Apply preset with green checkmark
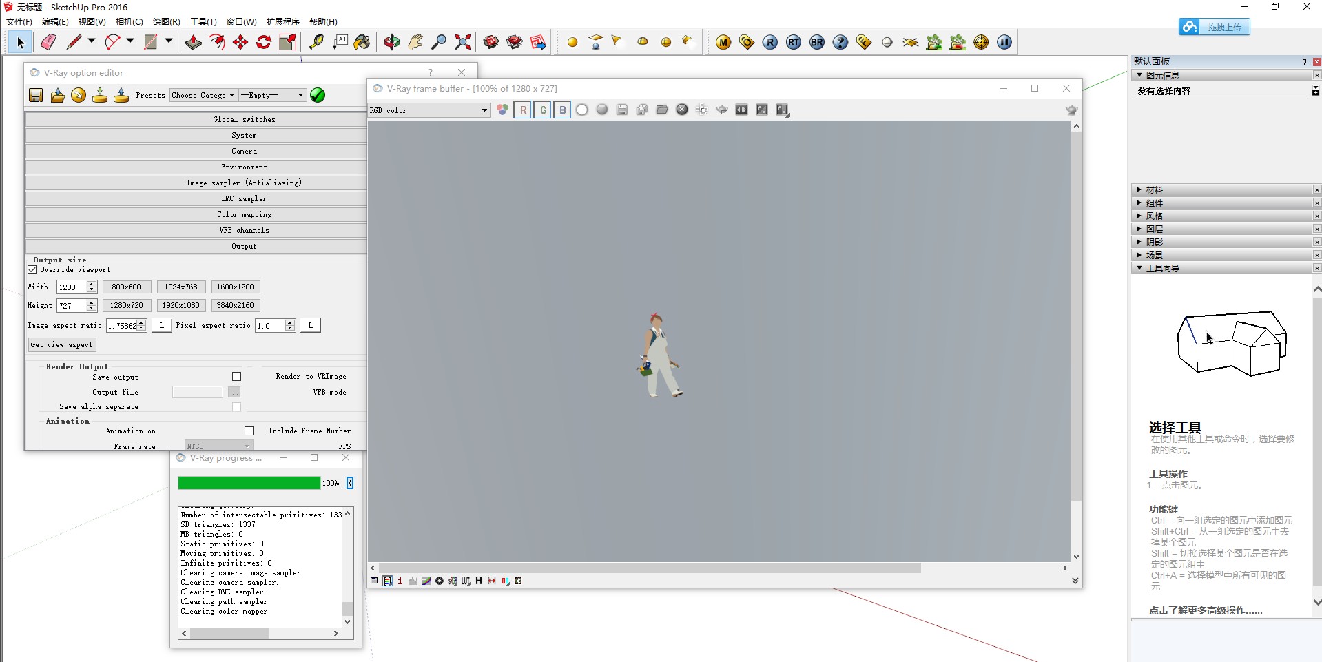 [318, 95]
